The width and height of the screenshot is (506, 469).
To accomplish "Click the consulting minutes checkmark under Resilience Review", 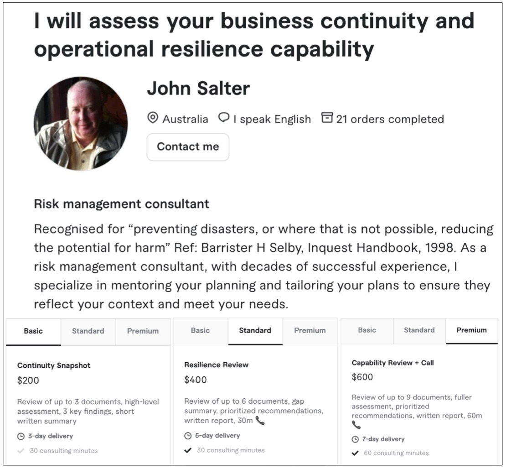I will [188, 450].
